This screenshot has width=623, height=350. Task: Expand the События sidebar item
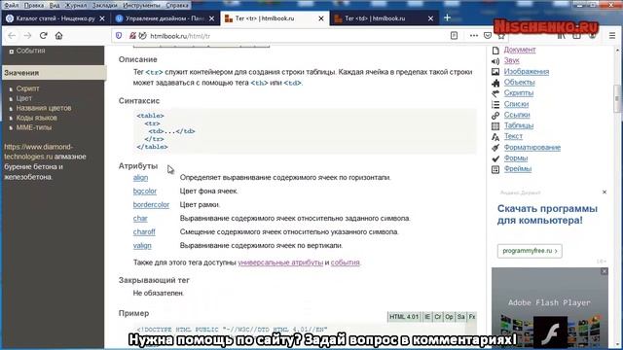(11, 52)
